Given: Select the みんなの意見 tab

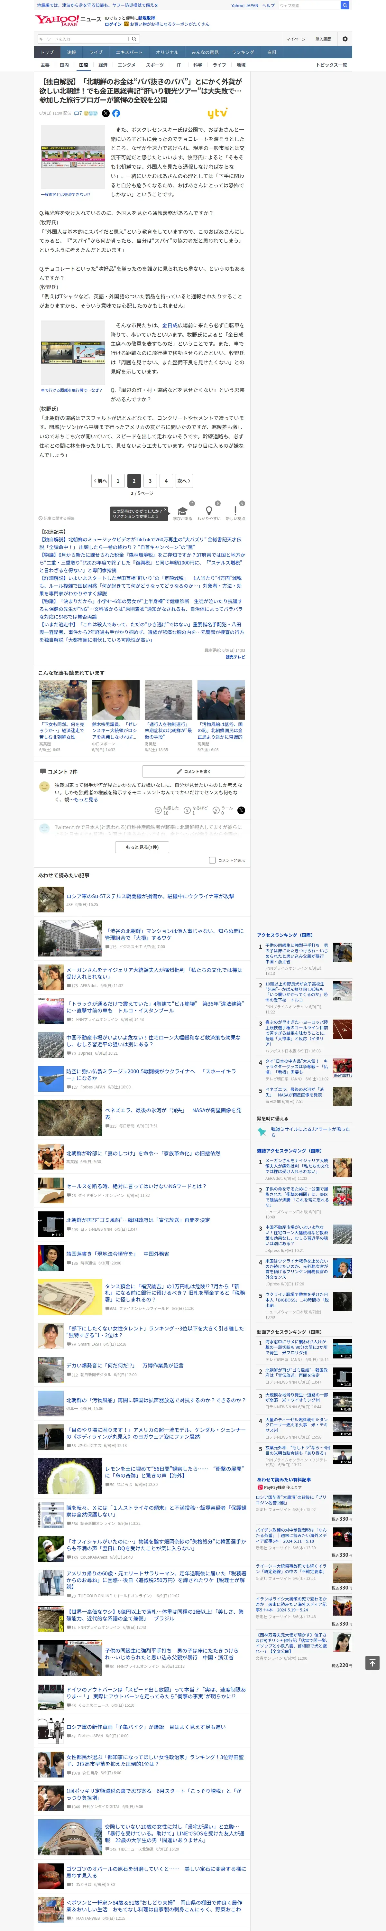Looking at the screenshot, I should (x=205, y=52).
